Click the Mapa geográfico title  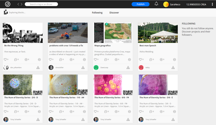pos(102,46)
